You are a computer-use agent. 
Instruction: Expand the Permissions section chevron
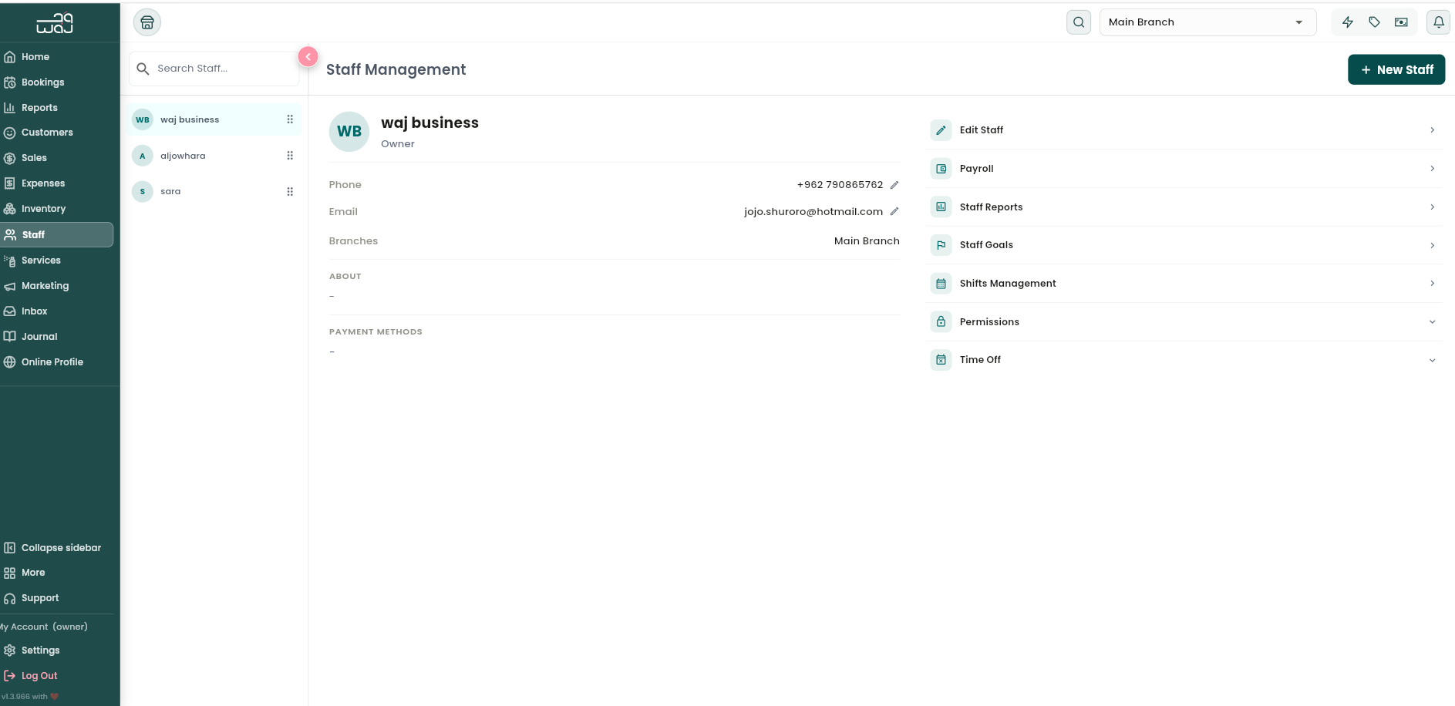click(x=1433, y=322)
